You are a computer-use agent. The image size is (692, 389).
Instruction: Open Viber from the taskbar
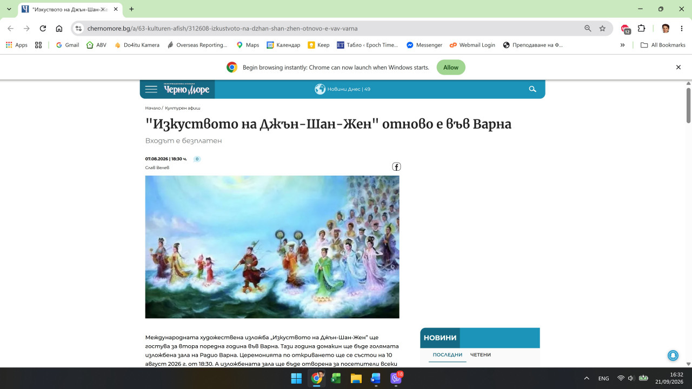click(x=396, y=378)
